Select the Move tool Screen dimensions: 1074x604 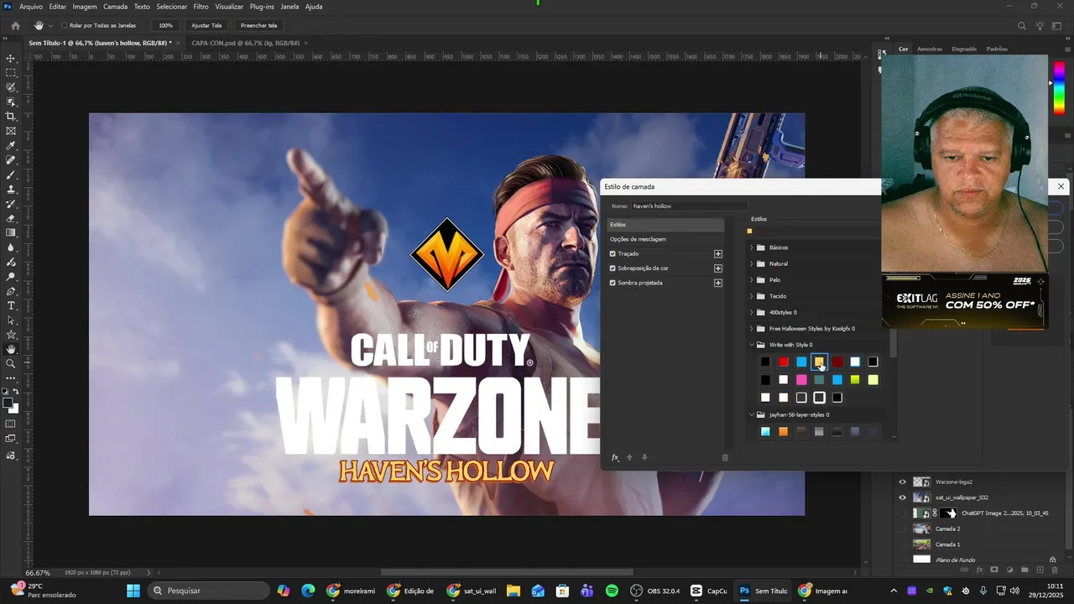coord(11,59)
